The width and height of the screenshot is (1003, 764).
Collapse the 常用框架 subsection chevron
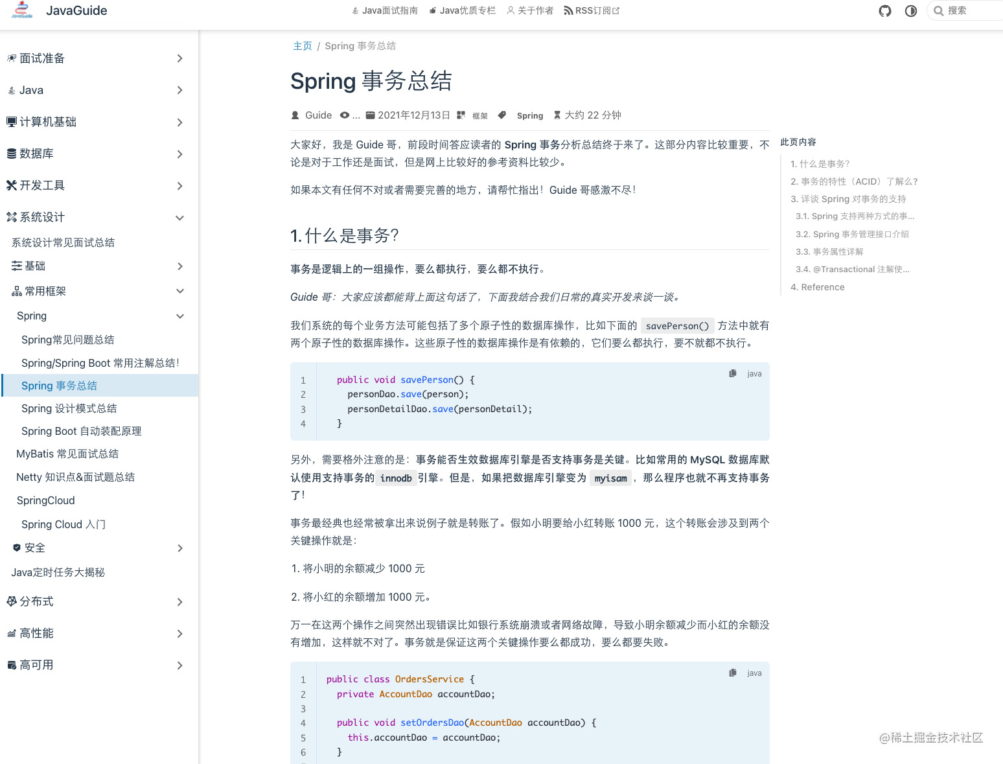[180, 291]
